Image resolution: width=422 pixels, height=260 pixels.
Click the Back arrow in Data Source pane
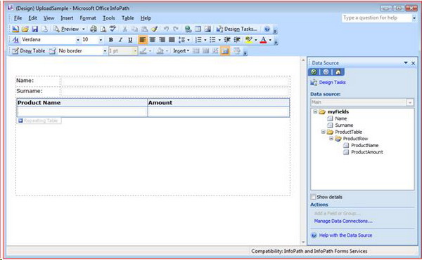point(314,72)
